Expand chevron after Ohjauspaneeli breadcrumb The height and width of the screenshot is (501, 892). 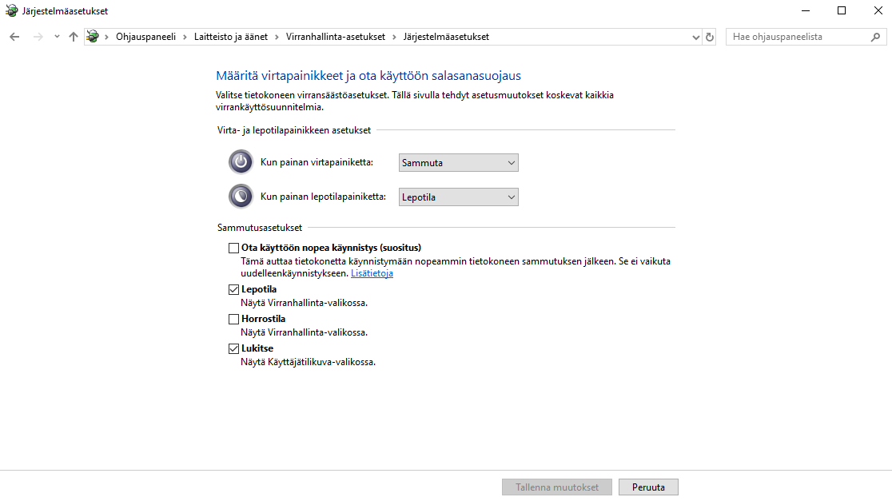tap(185, 38)
